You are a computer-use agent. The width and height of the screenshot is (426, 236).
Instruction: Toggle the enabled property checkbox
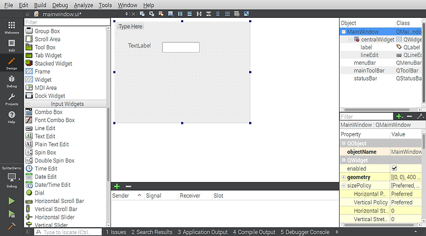[395, 169]
